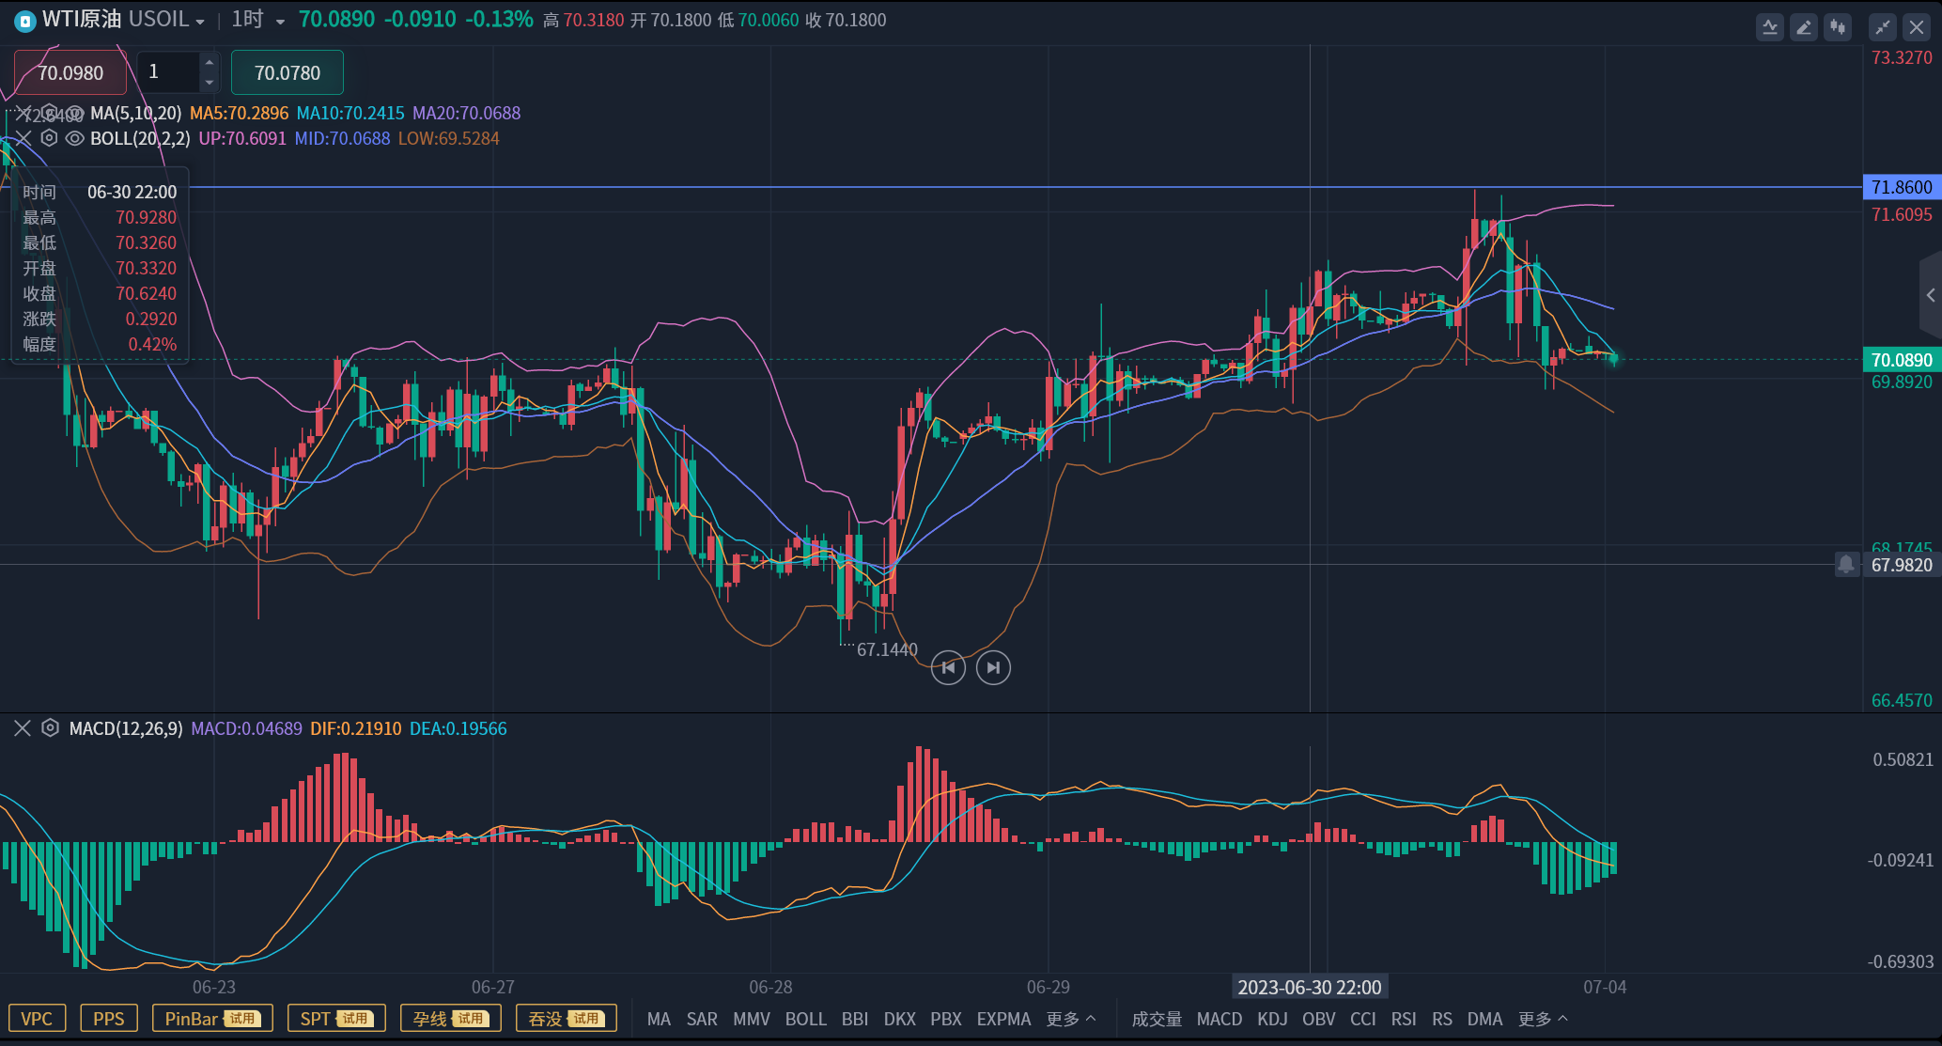Select the KDJ sub-indicator tab
Image resolution: width=1942 pixels, height=1046 pixels.
click(x=1271, y=1019)
